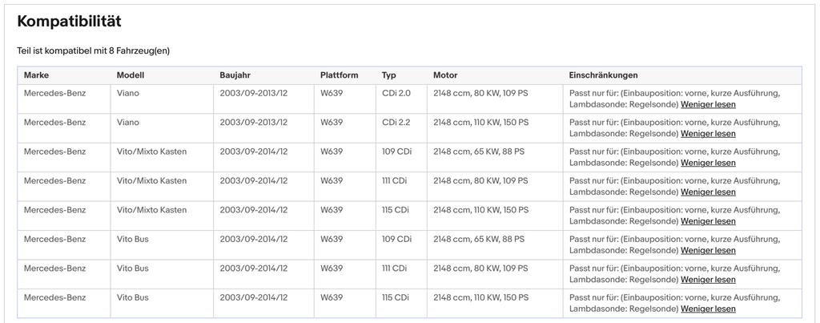This screenshot has width=820, height=323.
Task: Click the Typ column header
Action: 389,75
